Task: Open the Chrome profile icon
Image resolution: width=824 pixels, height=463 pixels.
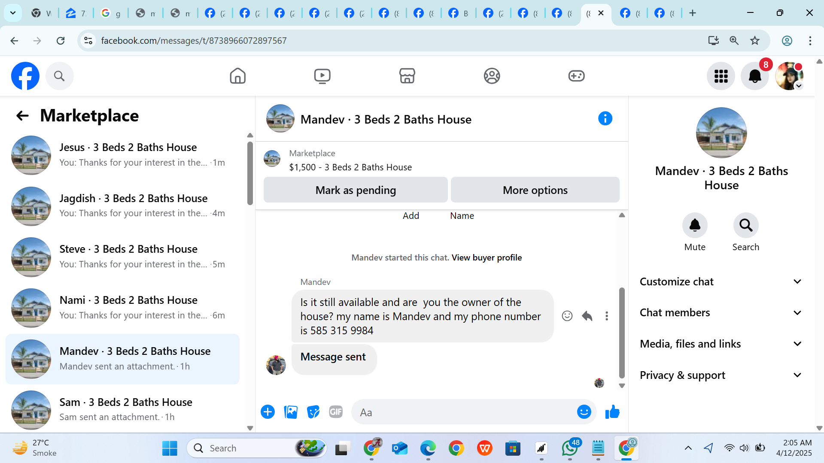Action: click(x=787, y=41)
